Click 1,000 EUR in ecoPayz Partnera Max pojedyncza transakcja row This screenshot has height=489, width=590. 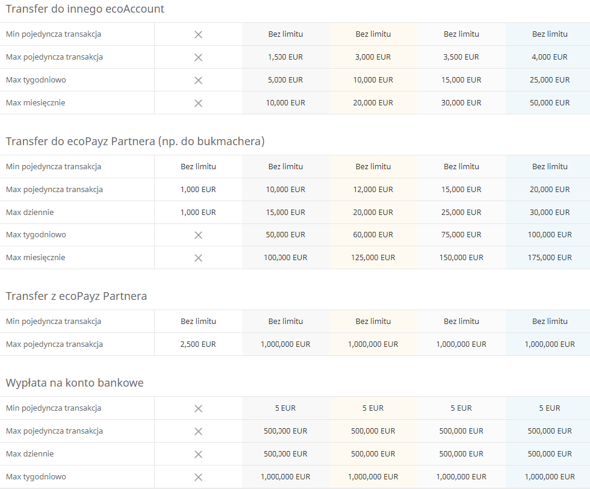[x=198, y=190]
